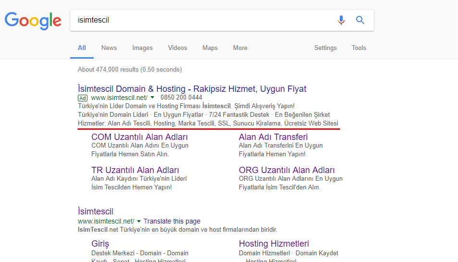Click text Destek Merkezi - Domain - Domain

pos(140,253)
